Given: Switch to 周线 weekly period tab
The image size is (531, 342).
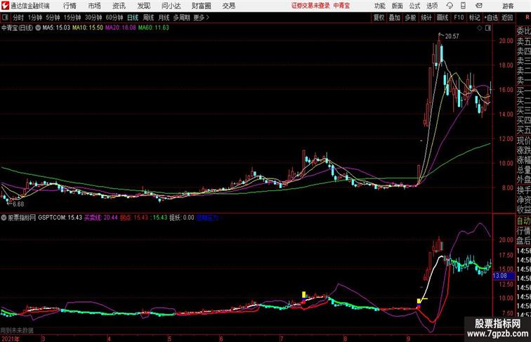Looking at the screenshot, I should (x=148, y=18).
